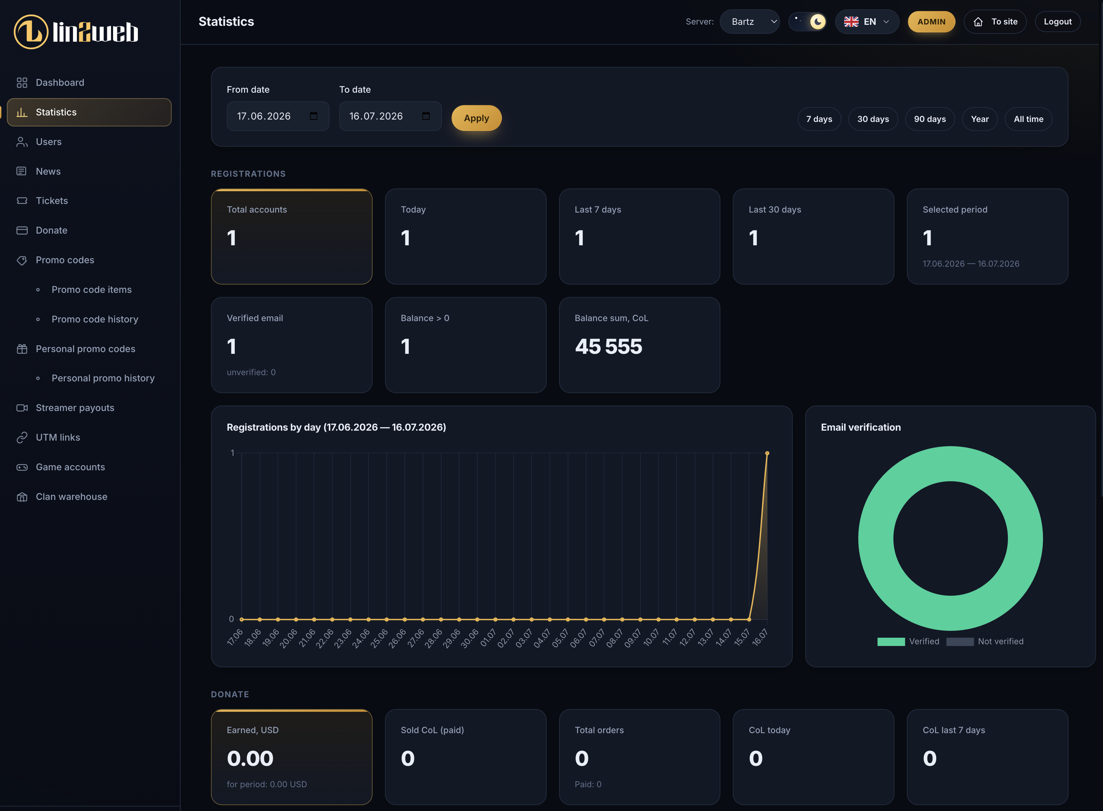Select Promo code history submenu item

[x=95, y=320]
